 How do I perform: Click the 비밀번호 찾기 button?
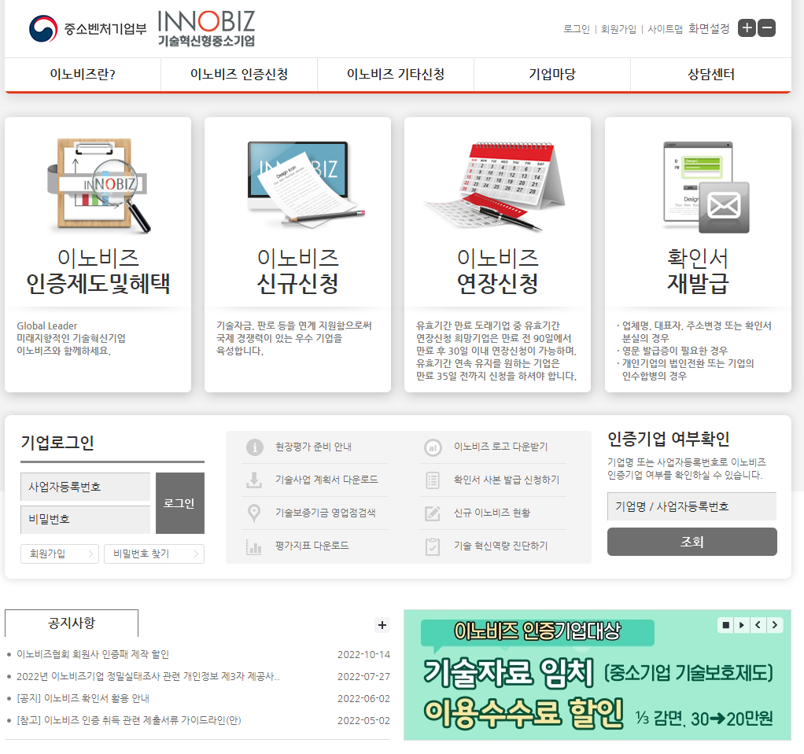click(154, 554)
